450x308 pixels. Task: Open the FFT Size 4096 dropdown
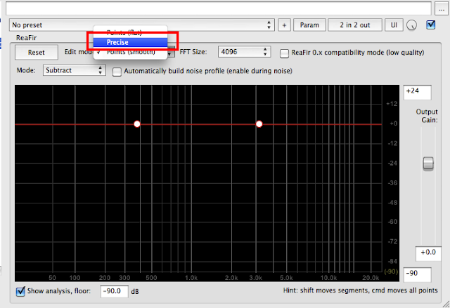244,52
